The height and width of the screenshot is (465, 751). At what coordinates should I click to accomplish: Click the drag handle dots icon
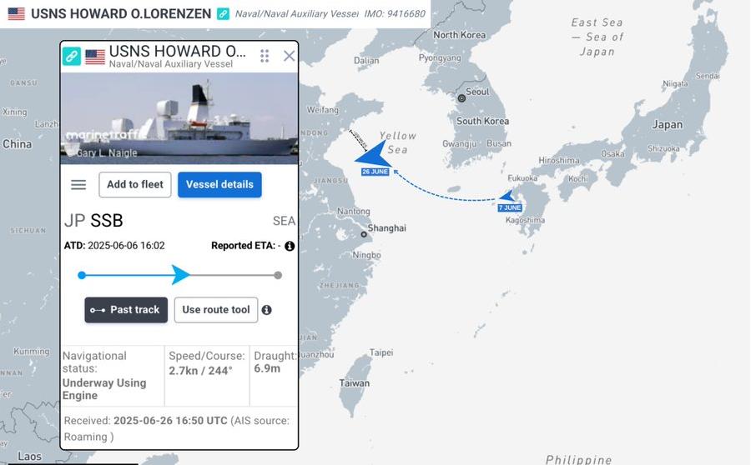pos(265,56)
